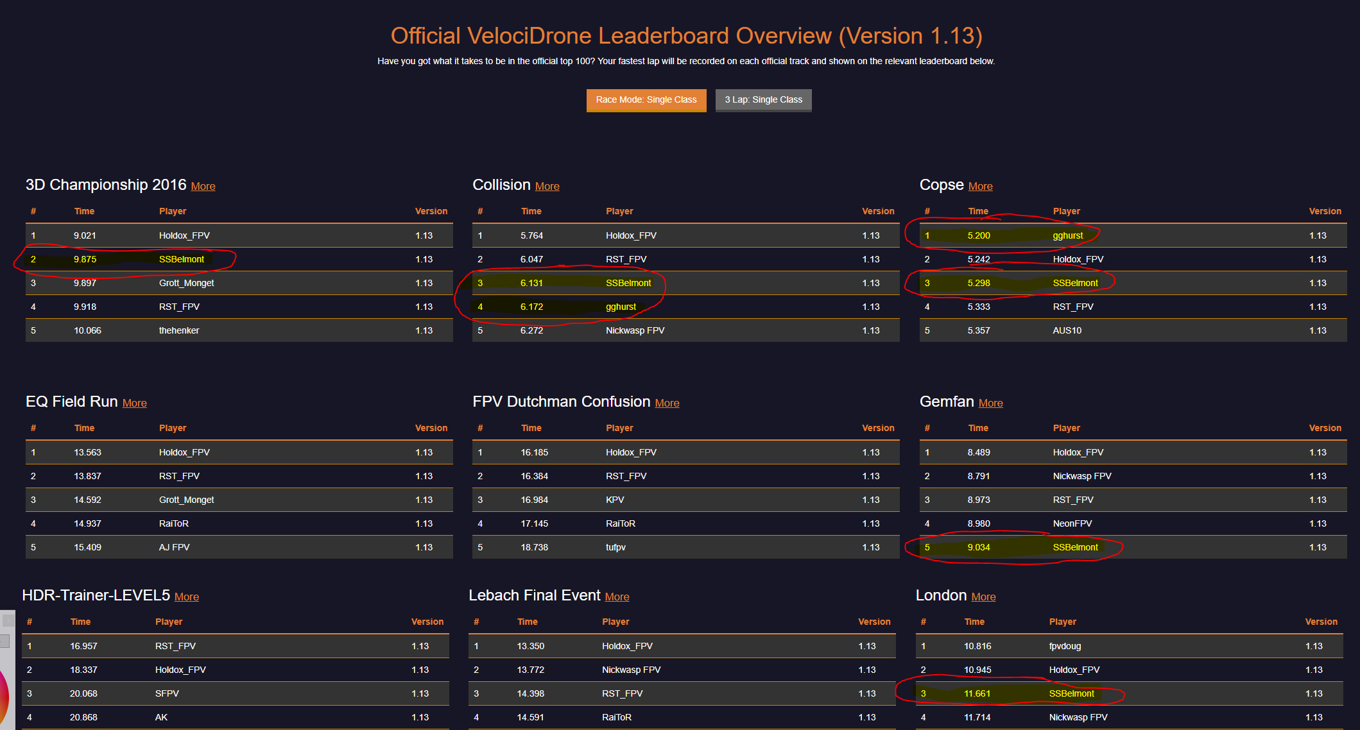
Task: Open More link for 3D Championship 2016
Action: tap(203, 186)
